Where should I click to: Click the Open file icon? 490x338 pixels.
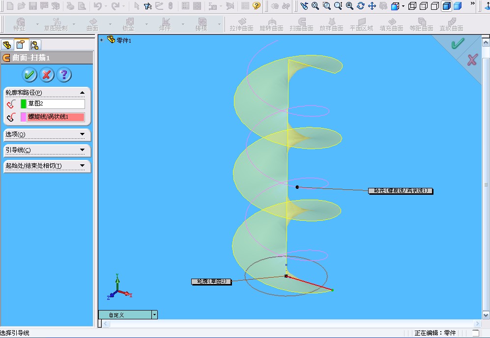tap(21, 5)
